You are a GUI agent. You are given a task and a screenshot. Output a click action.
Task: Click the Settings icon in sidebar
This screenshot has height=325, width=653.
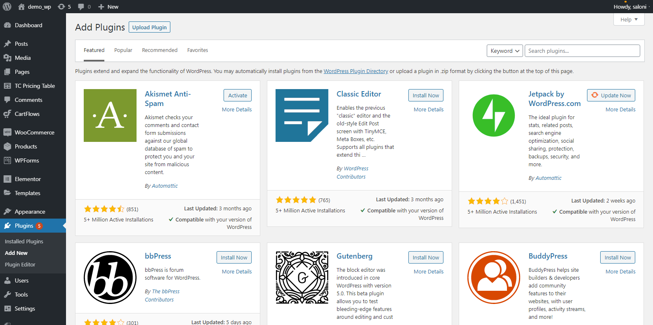click(x=7, y=309)
